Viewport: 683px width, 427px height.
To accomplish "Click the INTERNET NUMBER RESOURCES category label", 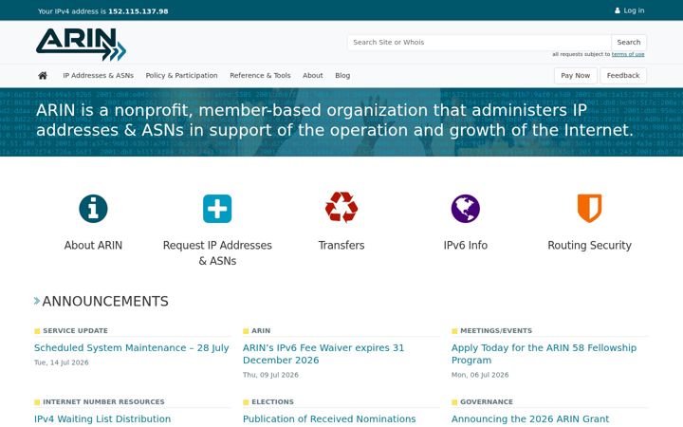I will (x=103, y=401).
